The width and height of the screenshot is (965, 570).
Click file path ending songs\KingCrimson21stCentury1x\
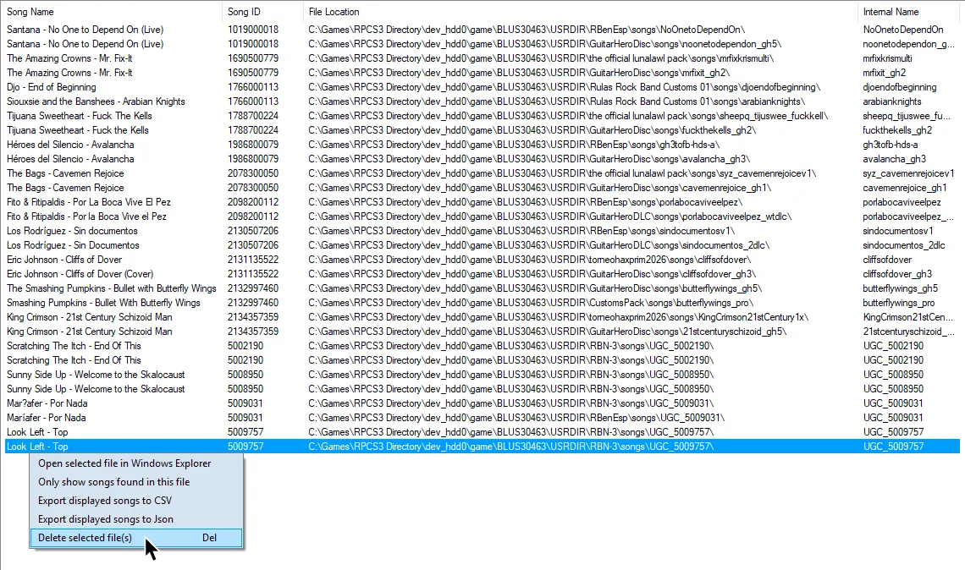coord(558,317)
